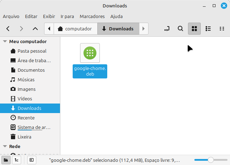Open the Imagens folder in sidebar
230x165 pixels.
(x=26, y=89)
